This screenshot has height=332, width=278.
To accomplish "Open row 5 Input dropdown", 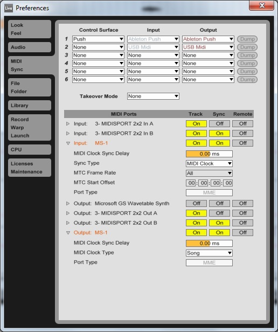I will [x=153, y=71].
